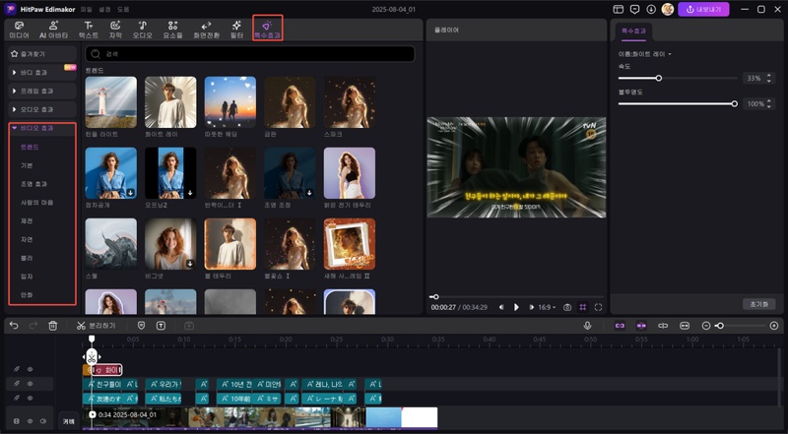Image resolution: width=788 pixels, height=434 pixels.
Task: Switch to the 미디어 tab
Action: click(x=19, y=31)
